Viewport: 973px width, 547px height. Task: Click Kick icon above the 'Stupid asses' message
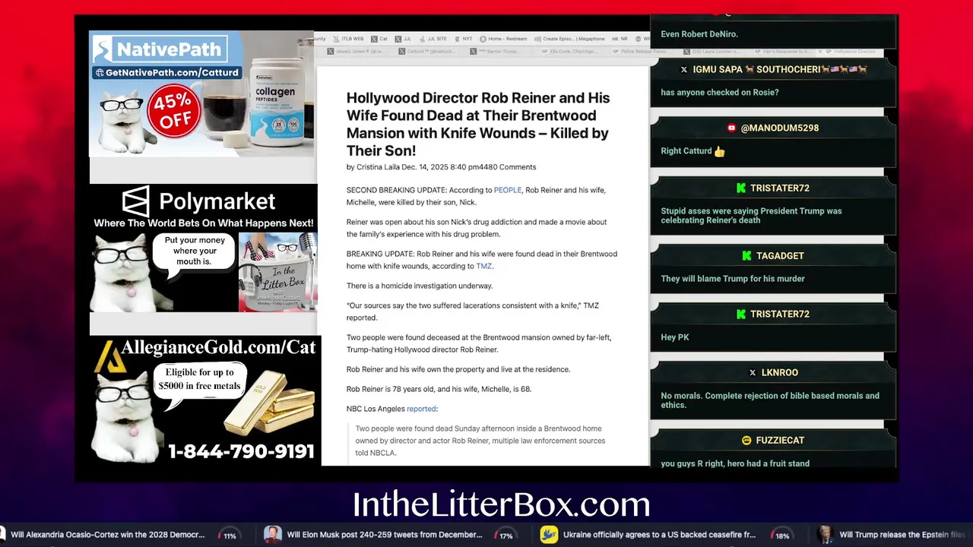tap(740, 188)
